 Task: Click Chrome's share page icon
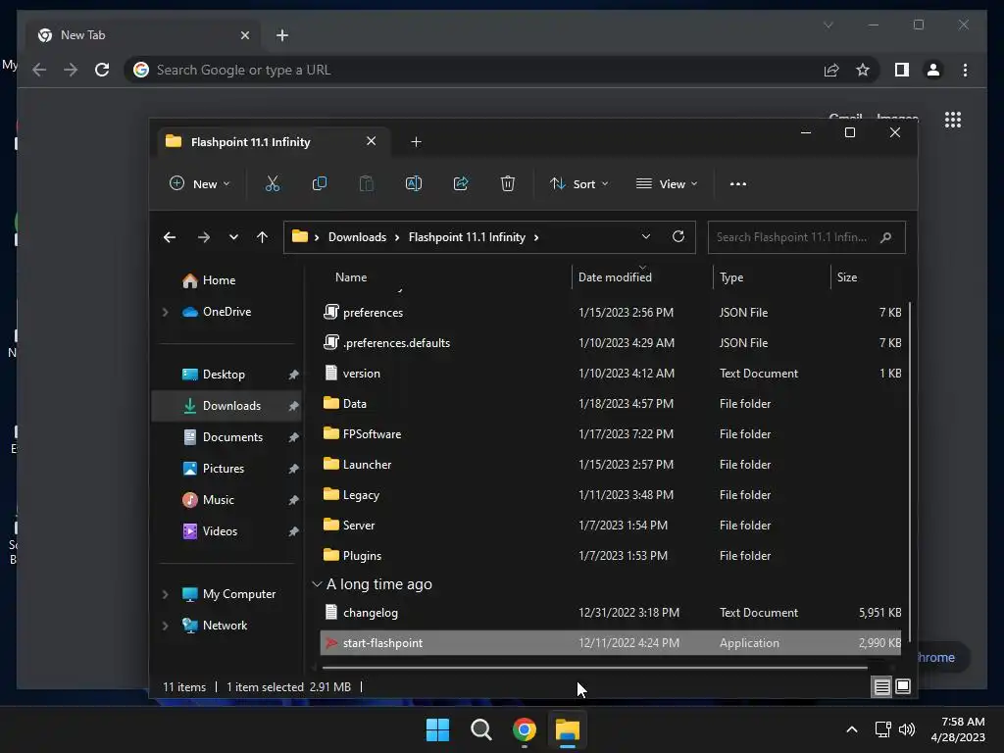click(831, 70)
